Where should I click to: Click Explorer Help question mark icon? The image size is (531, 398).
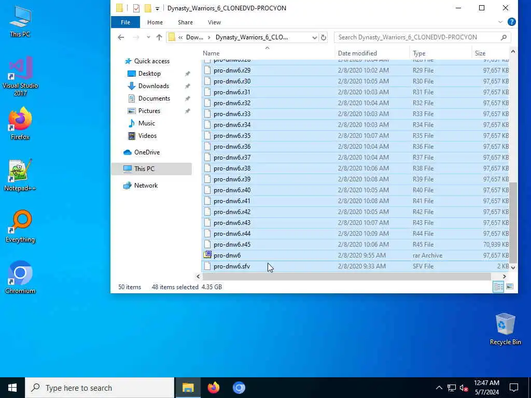tap(511, 22)
